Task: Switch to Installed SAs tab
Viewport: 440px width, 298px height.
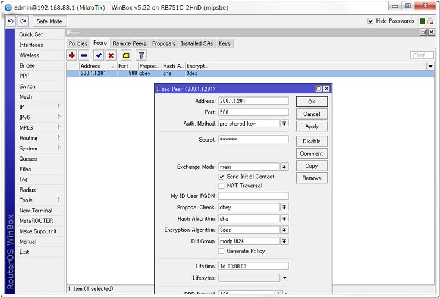Action: (x=197, y=43)
